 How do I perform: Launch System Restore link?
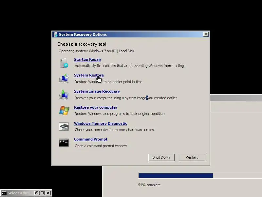point(89,75)
